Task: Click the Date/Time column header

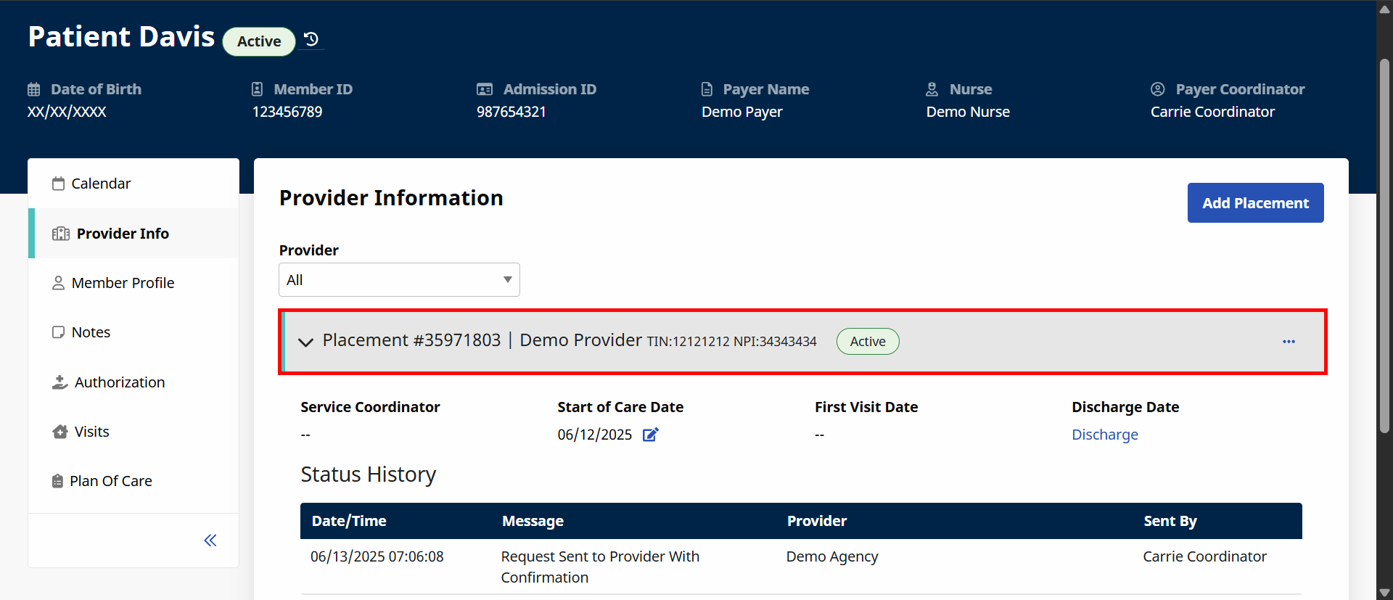Action: (x=349, y=521)
